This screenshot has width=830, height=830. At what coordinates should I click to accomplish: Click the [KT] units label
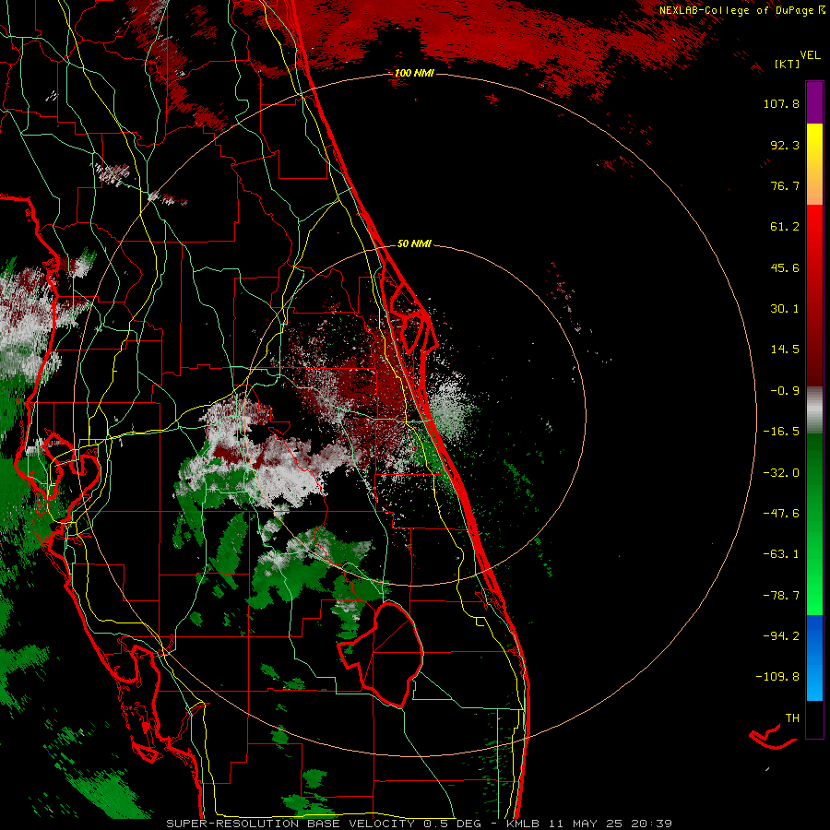pyautogui.click(x=787, y=64)
